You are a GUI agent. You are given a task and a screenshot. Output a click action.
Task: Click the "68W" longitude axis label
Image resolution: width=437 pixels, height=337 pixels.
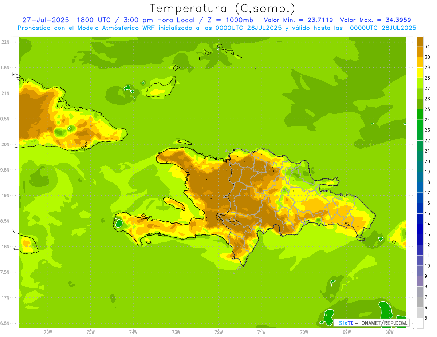click(389, 332)
